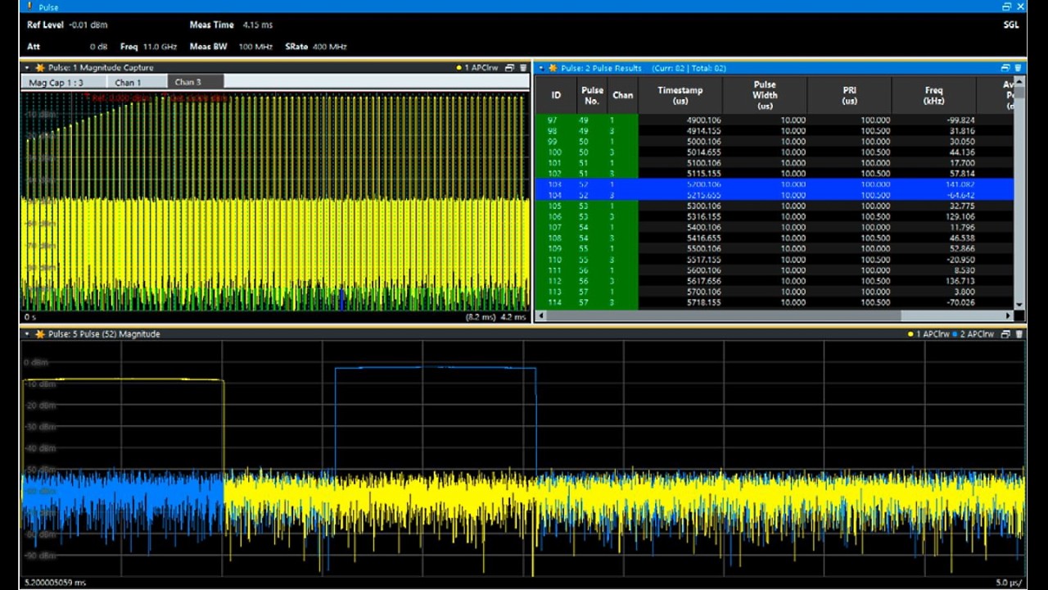Select the row with timestamp 5700.106

[x=775, y=292]
